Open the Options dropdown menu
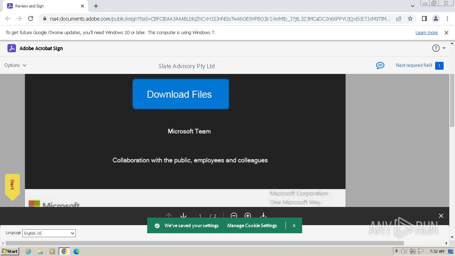Viewport: 455px width, 256px height. (x=15, y=65)
